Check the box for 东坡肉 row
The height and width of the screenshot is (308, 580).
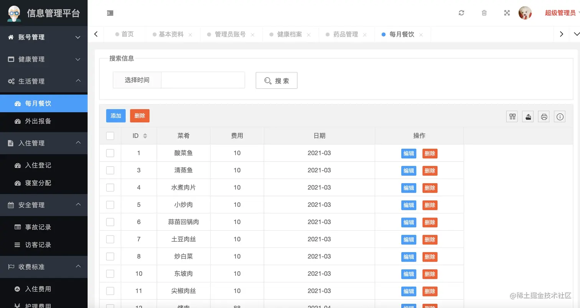coord(110,274)
